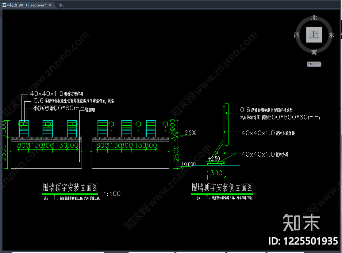342x253 pixels.
Task: Select the title 围墙顶字安装立面图
Action: coord(70,187)
